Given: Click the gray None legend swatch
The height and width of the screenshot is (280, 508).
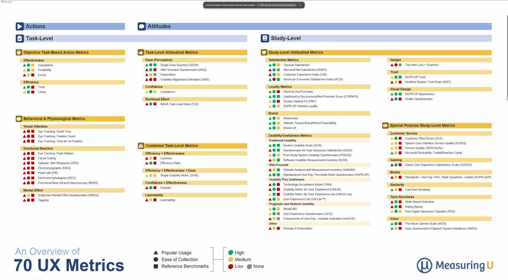Looking at the screenshot, I should [249, 266].
